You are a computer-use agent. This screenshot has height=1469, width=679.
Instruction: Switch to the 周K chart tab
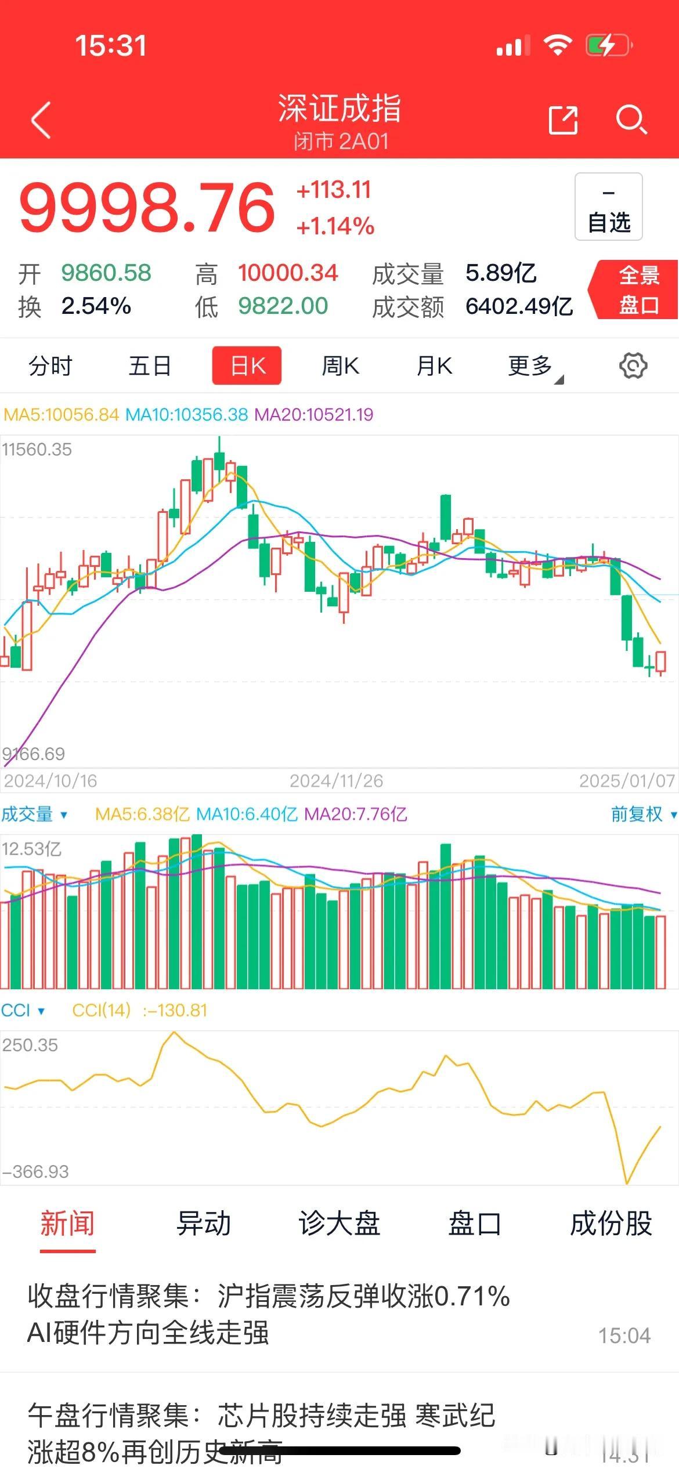341,366
